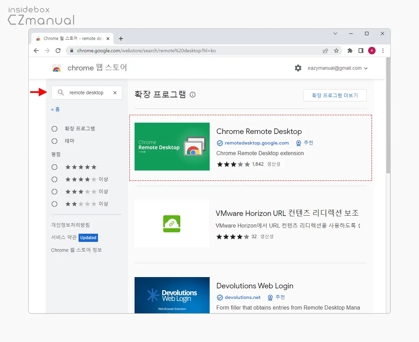The image size is (419, 342).
Task: Click the Chrome Remote Desktop star rating
Action: coord(233,164)
